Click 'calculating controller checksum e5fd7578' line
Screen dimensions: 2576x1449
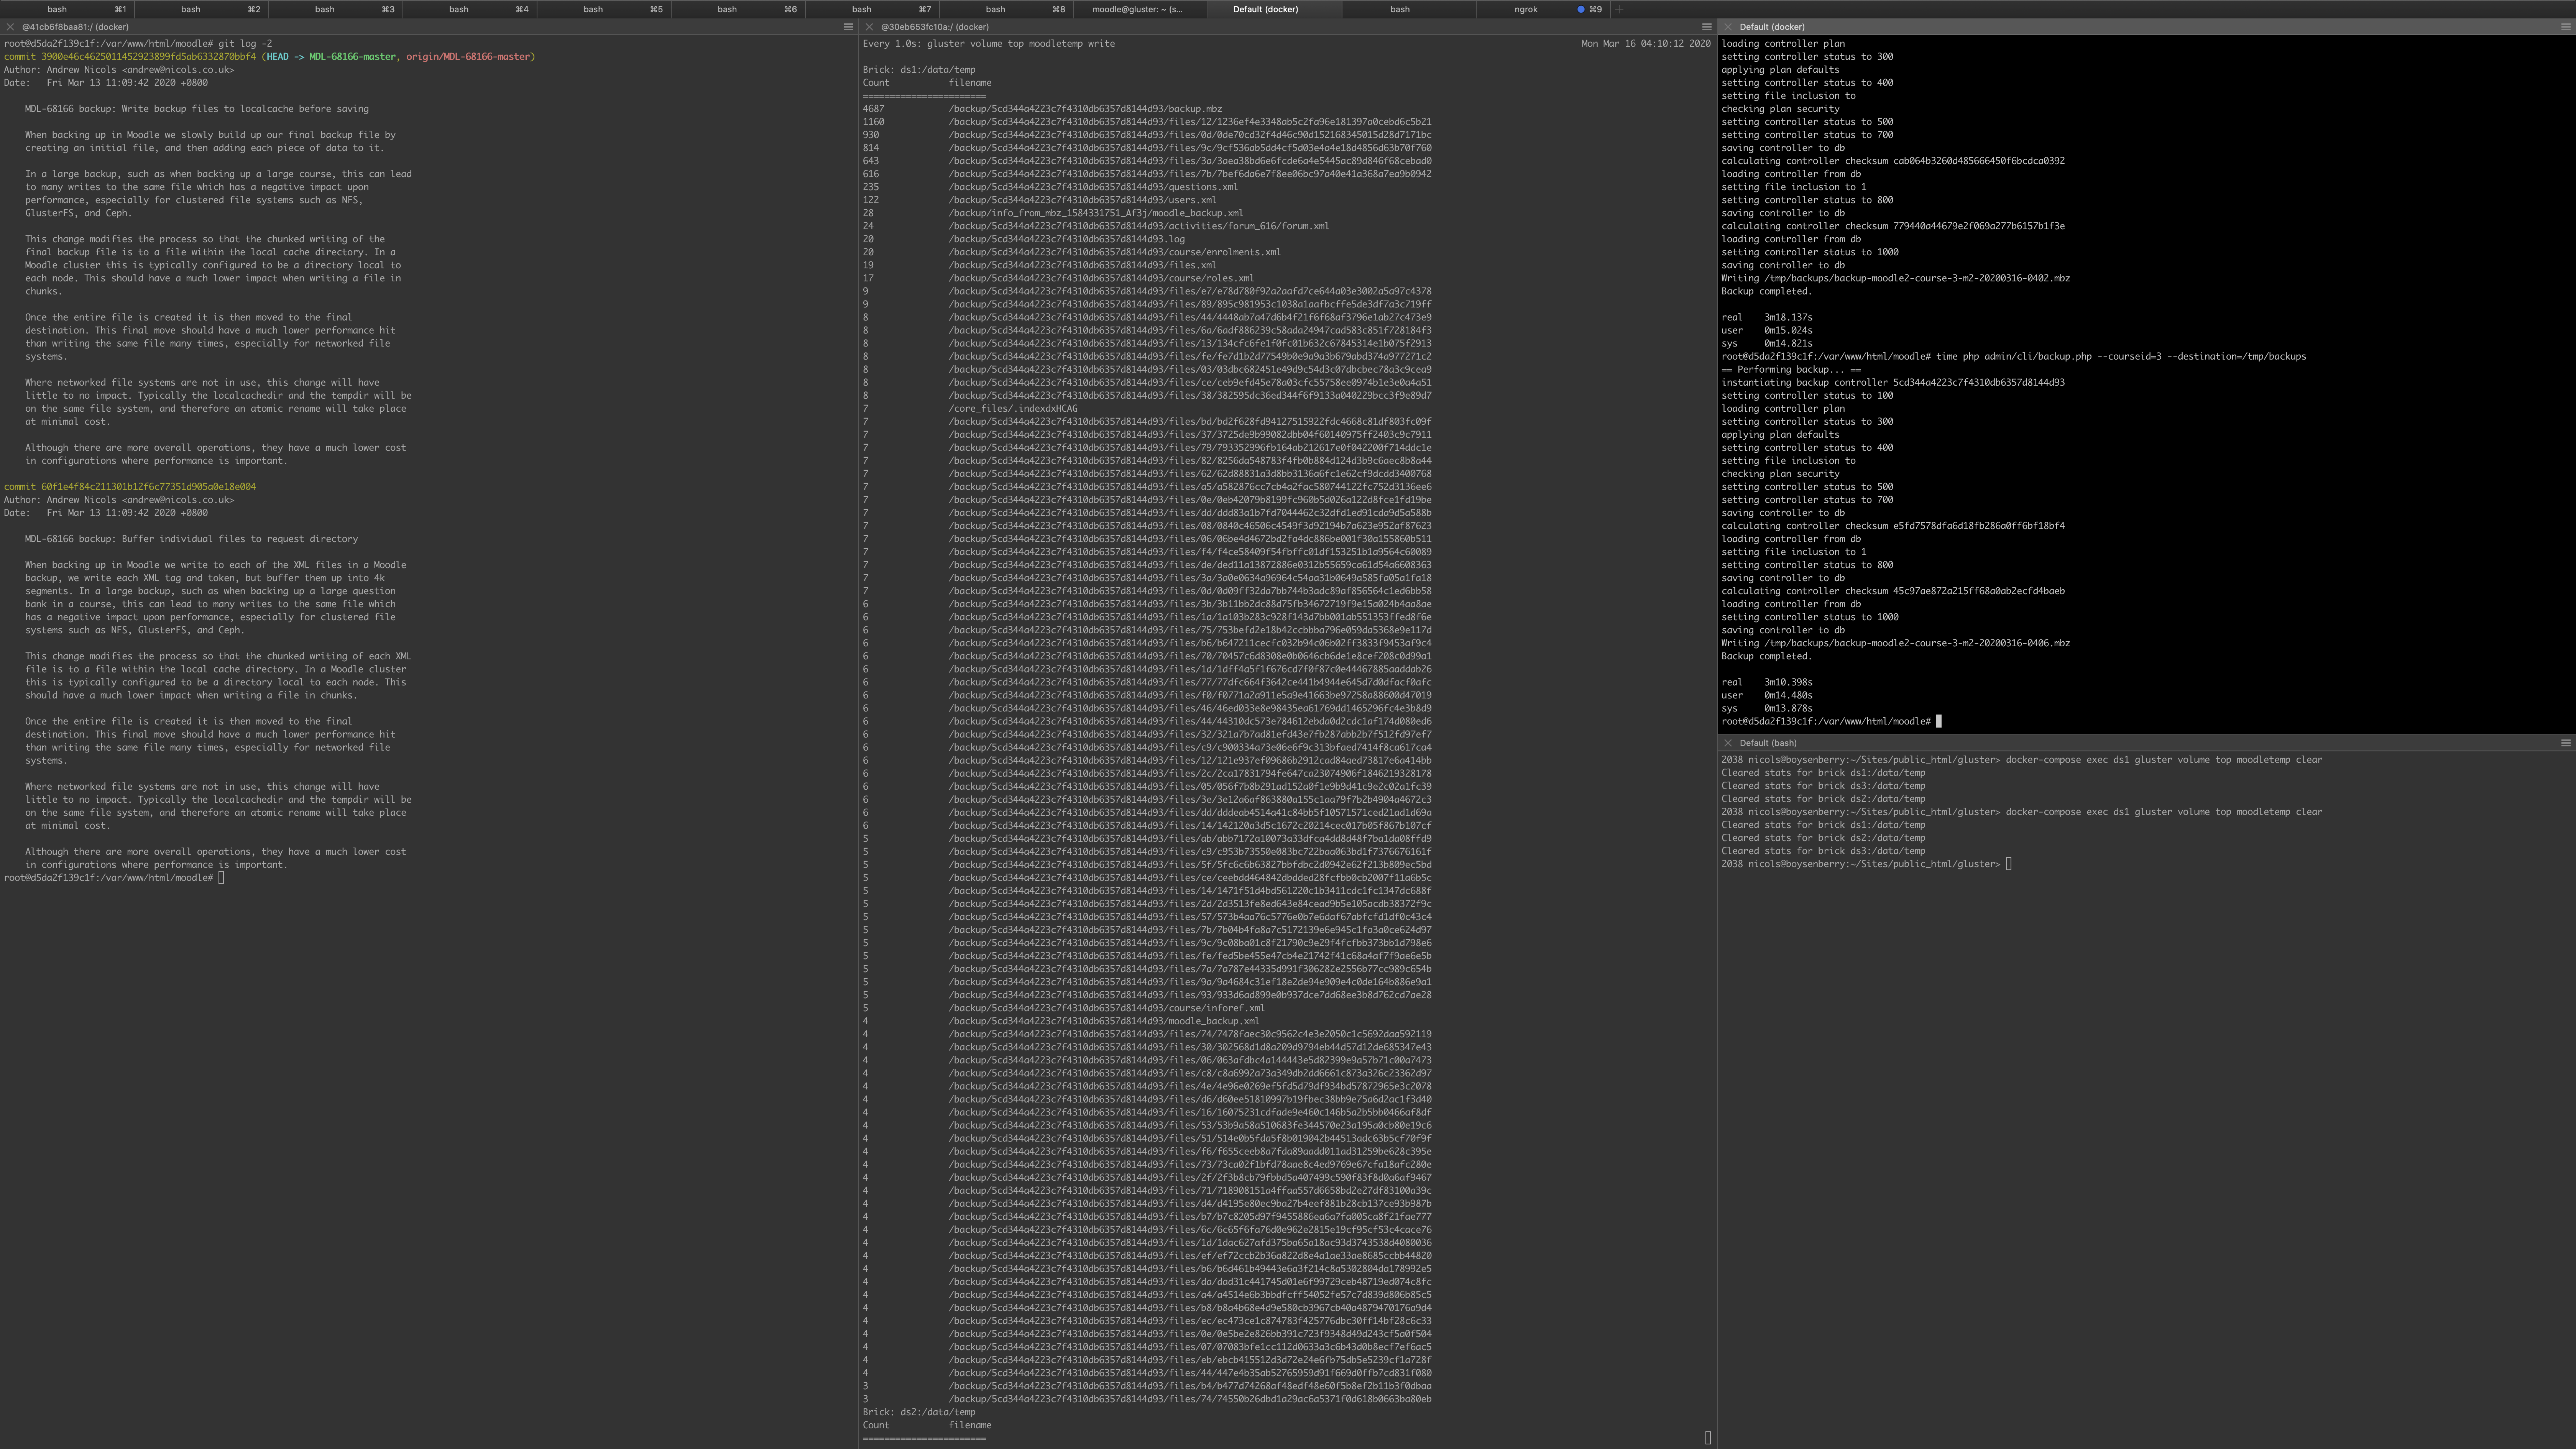[x=1893, y=526]
